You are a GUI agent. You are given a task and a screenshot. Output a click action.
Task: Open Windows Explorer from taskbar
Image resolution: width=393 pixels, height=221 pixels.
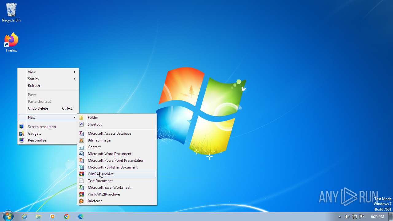coord(38,216)
